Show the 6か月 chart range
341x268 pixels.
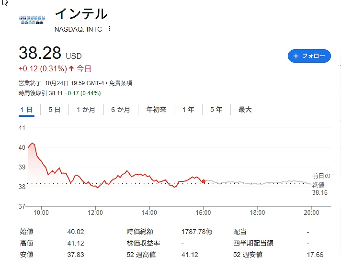click(120, 110)
